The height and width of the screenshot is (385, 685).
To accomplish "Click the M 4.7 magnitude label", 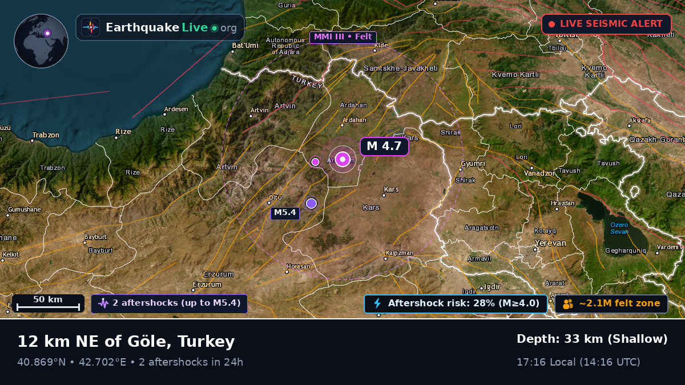I will (384, 146).
